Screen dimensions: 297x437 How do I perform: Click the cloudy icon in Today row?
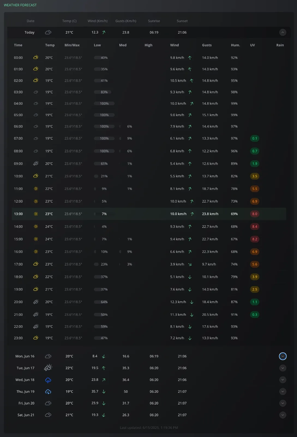48,33
